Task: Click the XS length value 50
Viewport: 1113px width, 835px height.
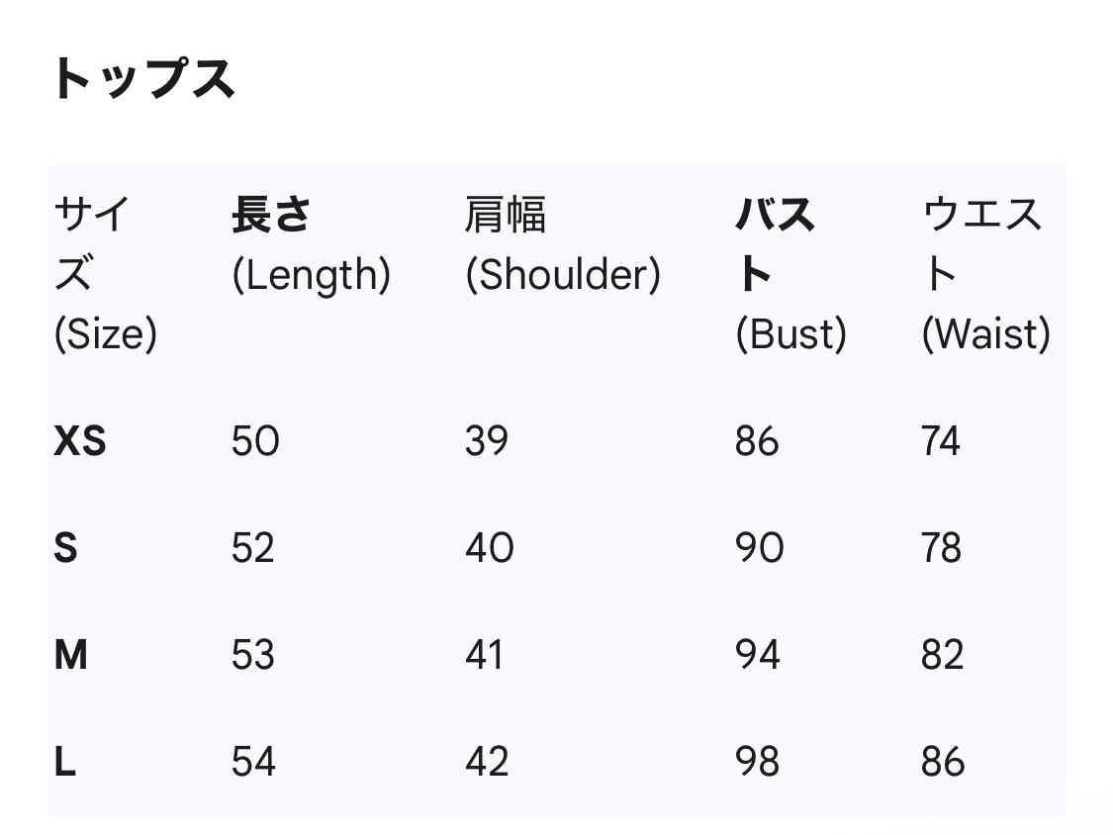Action: [x=255, y=441]
